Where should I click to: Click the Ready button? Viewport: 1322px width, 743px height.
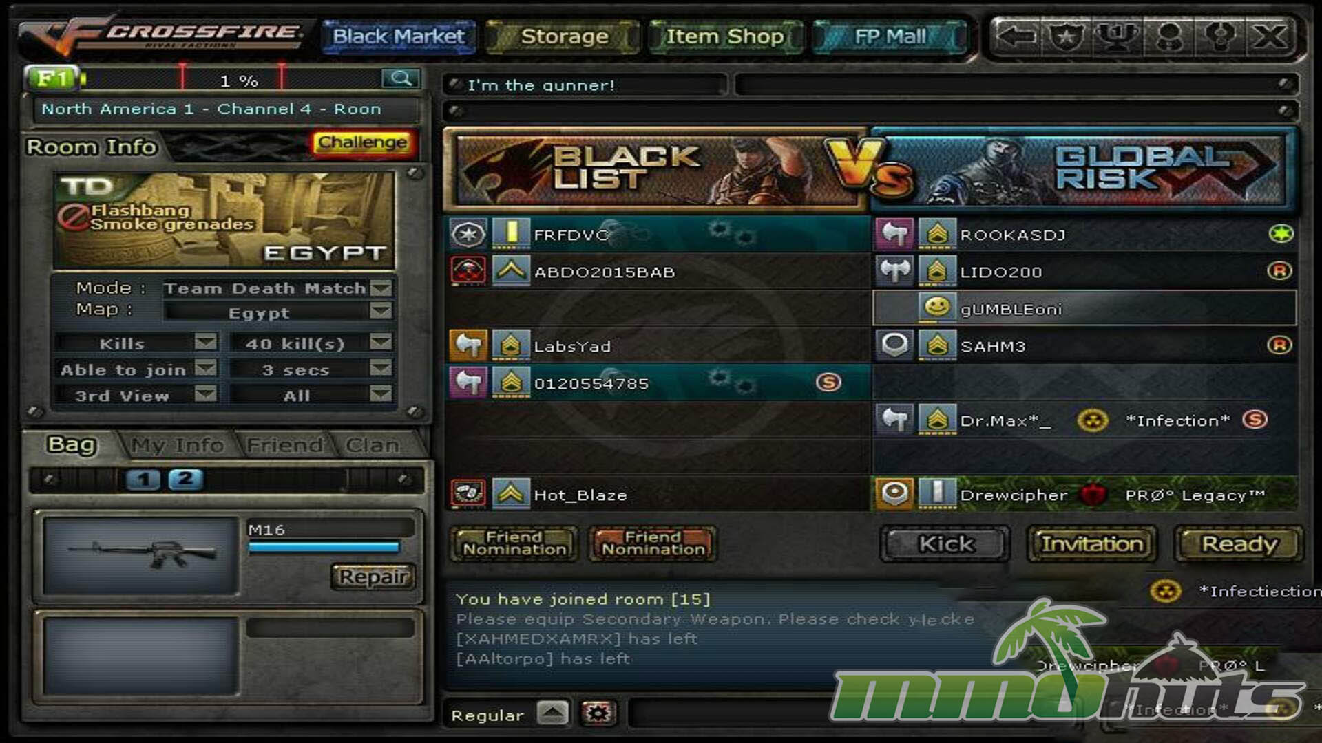click(x=1239, y=544)
